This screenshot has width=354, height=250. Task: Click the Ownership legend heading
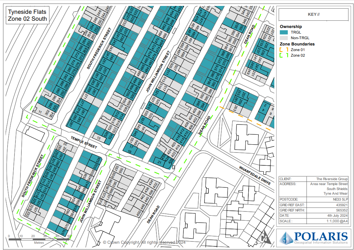click(291, 27)
